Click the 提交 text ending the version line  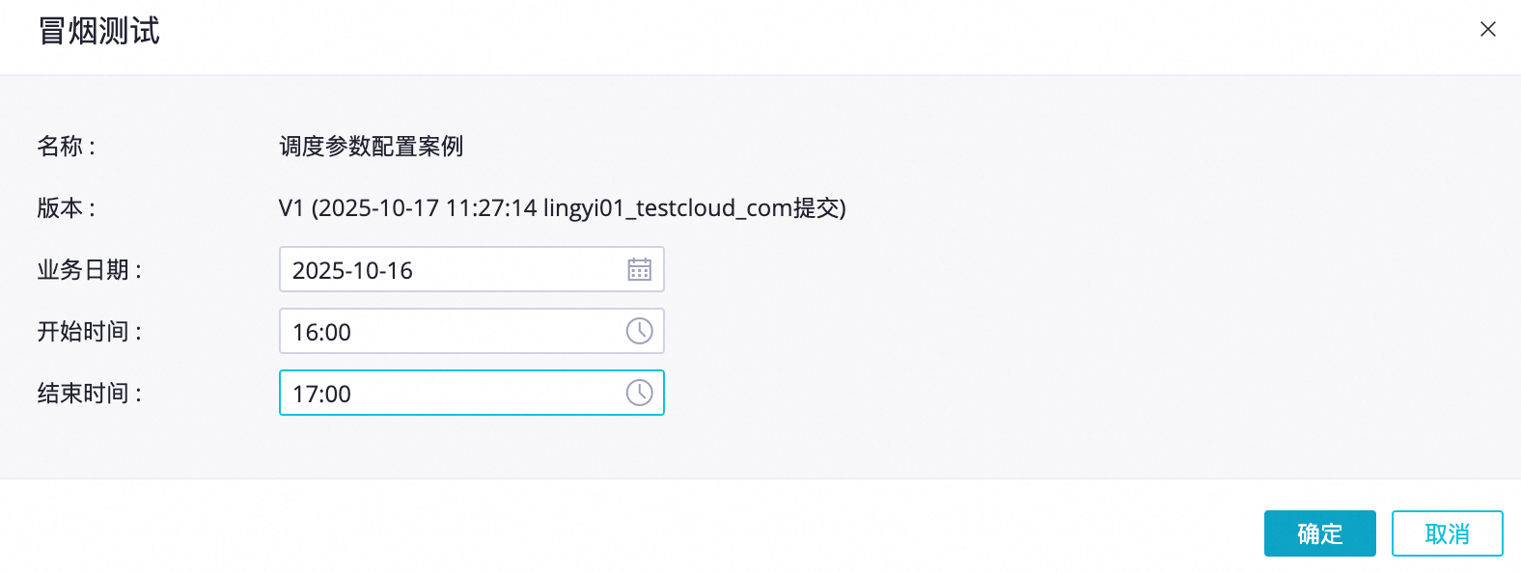[816, 208]
